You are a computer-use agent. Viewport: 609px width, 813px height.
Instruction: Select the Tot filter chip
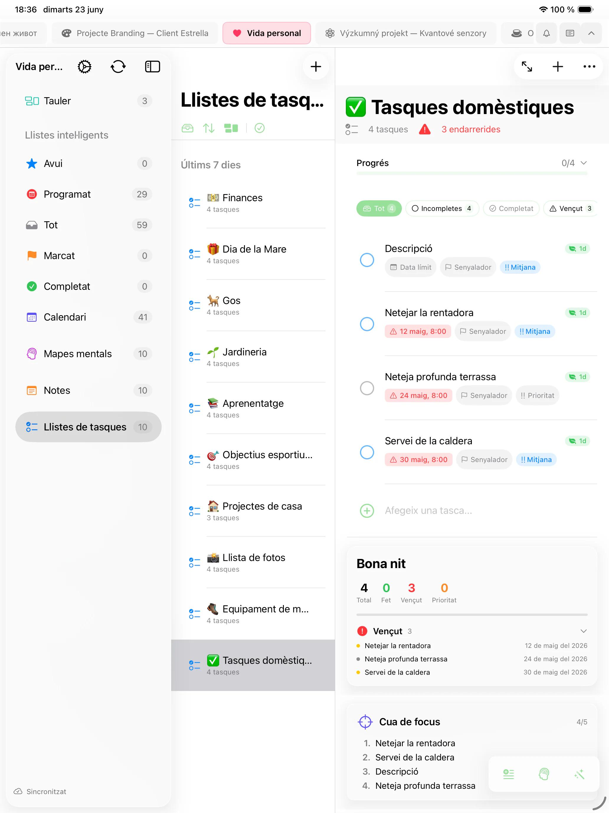pos(379,208)
